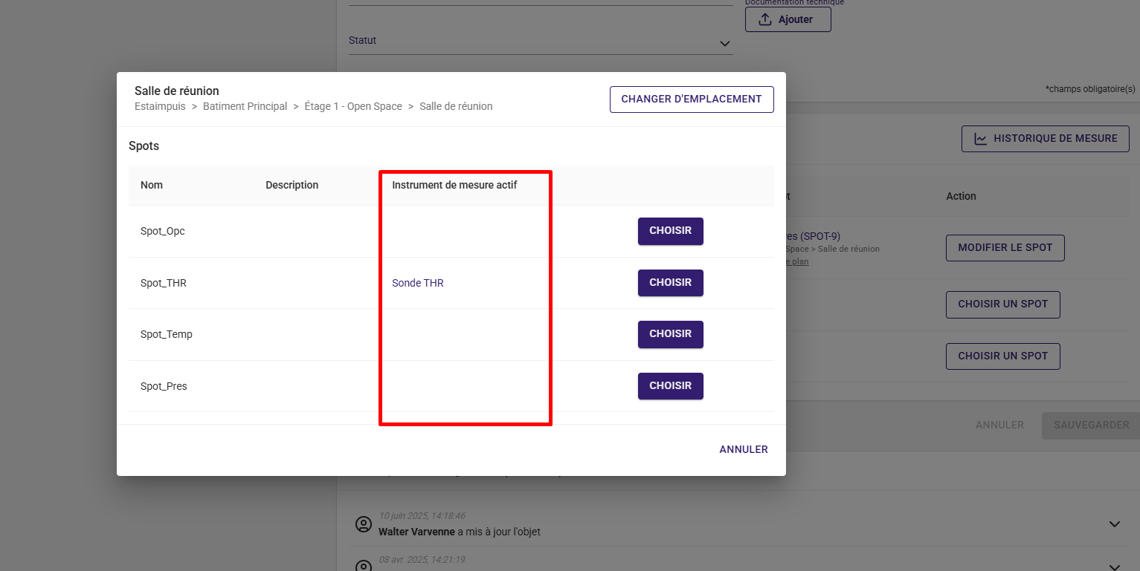Choose the Spot_Temp row
The image size is (1140, 571).
(670, 334)
